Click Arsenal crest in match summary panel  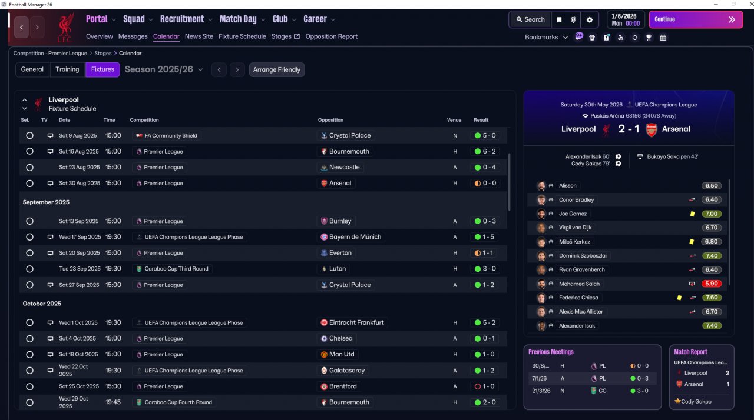(652, 129)
